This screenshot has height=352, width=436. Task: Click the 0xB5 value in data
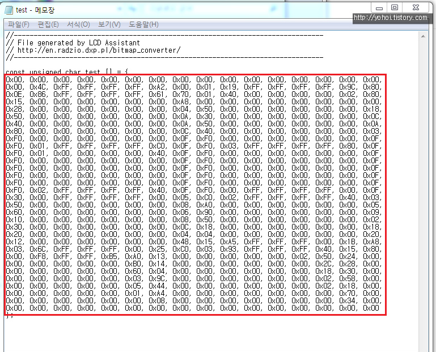(109, 257)
